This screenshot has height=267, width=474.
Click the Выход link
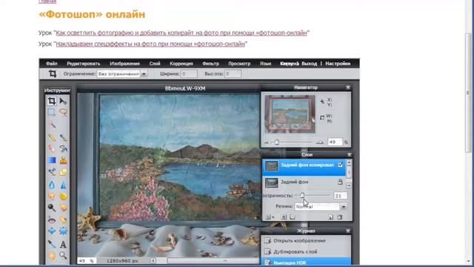[310, 64]
